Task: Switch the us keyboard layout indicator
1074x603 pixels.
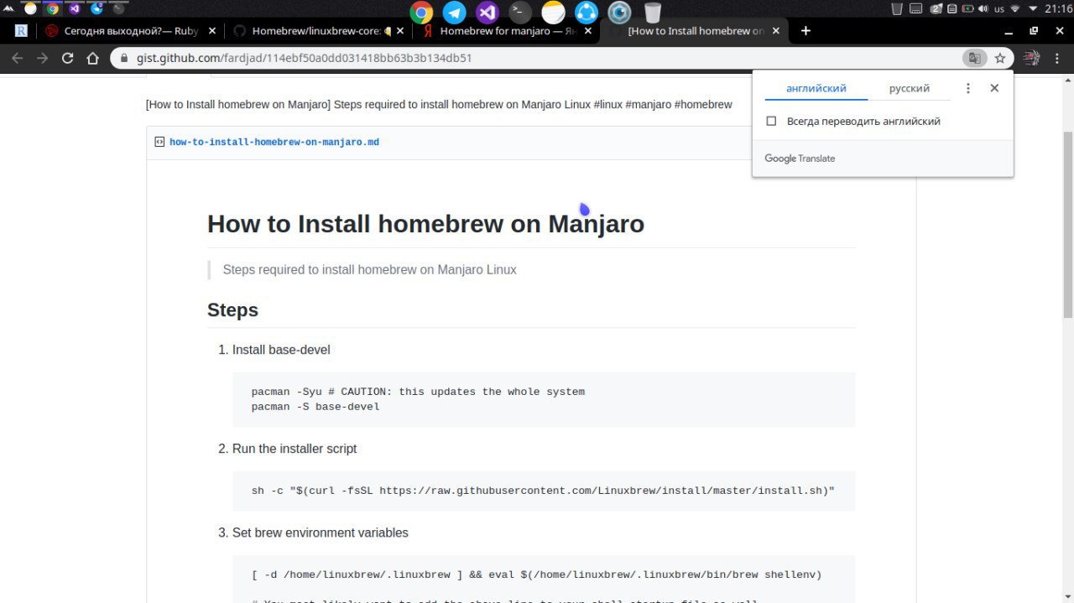Action: pyautogui.click(x=999, y=9)
